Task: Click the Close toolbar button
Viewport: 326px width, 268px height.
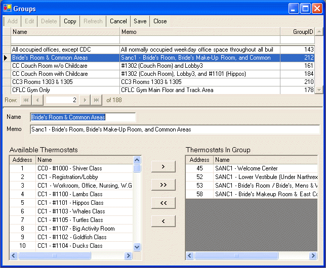Action: tap(160, 21)
